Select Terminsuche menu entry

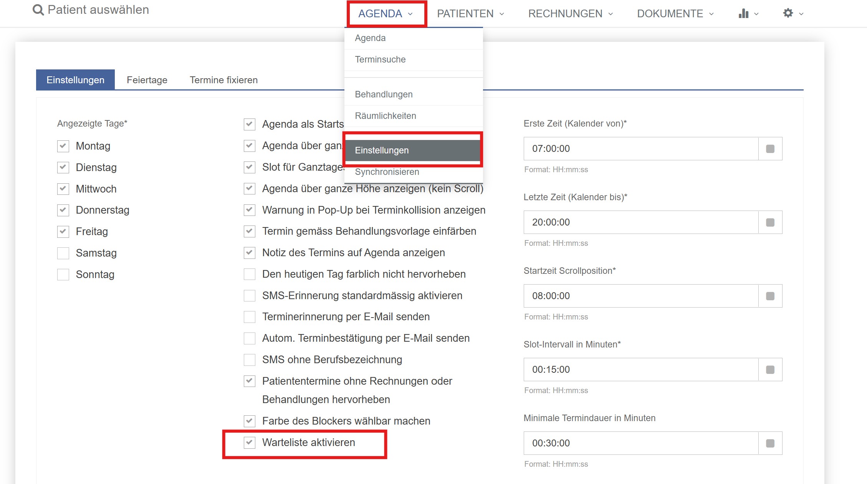pyautogui.click(x=414, y=59)
